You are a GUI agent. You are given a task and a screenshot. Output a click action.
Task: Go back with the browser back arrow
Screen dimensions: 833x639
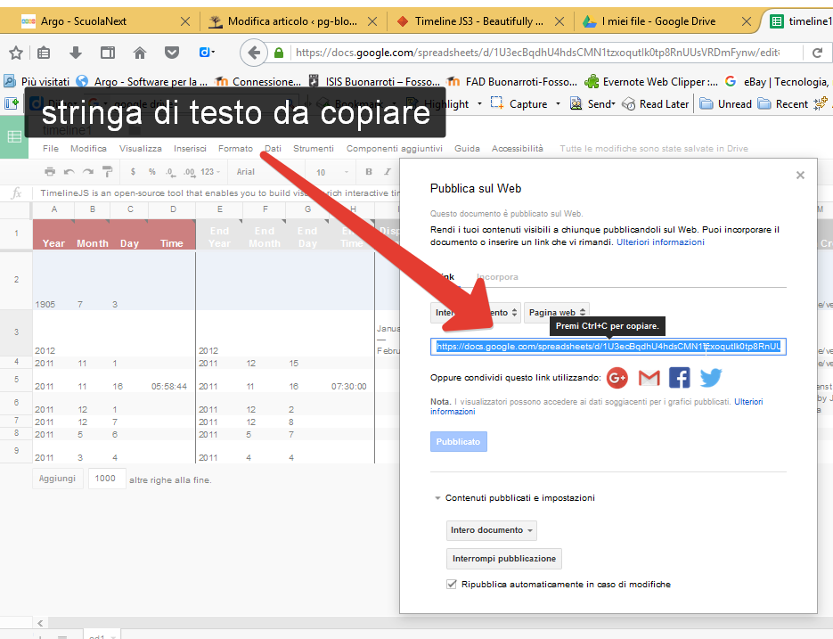(x=254, y=53)
